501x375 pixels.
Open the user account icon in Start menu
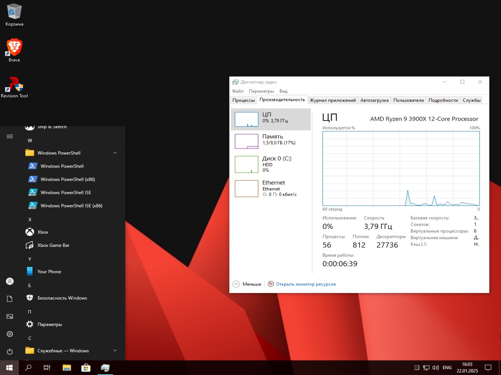(x=10, y=281)
